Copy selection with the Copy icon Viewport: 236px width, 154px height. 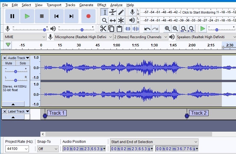click(x=111, y=29)
